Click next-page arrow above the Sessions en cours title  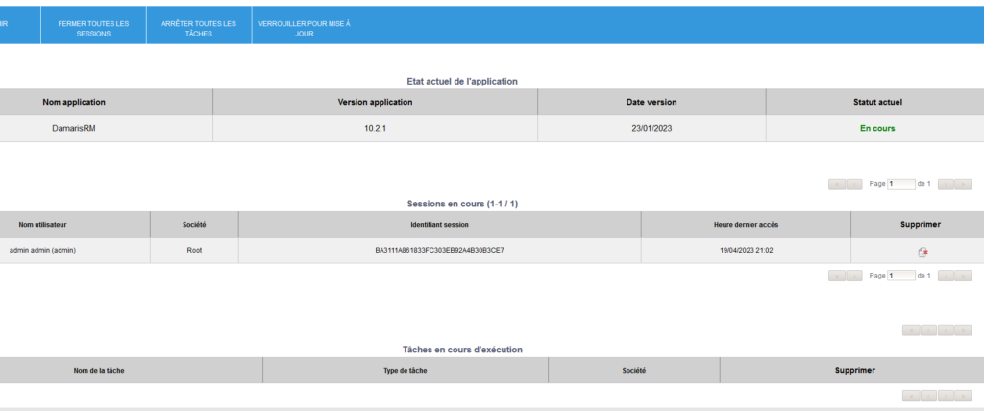coord(946,183)
